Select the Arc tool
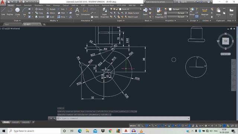 pyautogui.click(x=25, y=12)
